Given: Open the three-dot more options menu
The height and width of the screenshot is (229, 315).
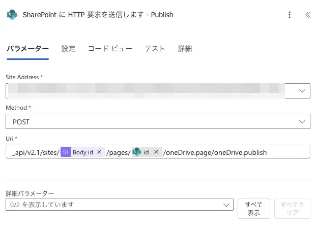Looking at the screenshot, I should coord(290,15).
